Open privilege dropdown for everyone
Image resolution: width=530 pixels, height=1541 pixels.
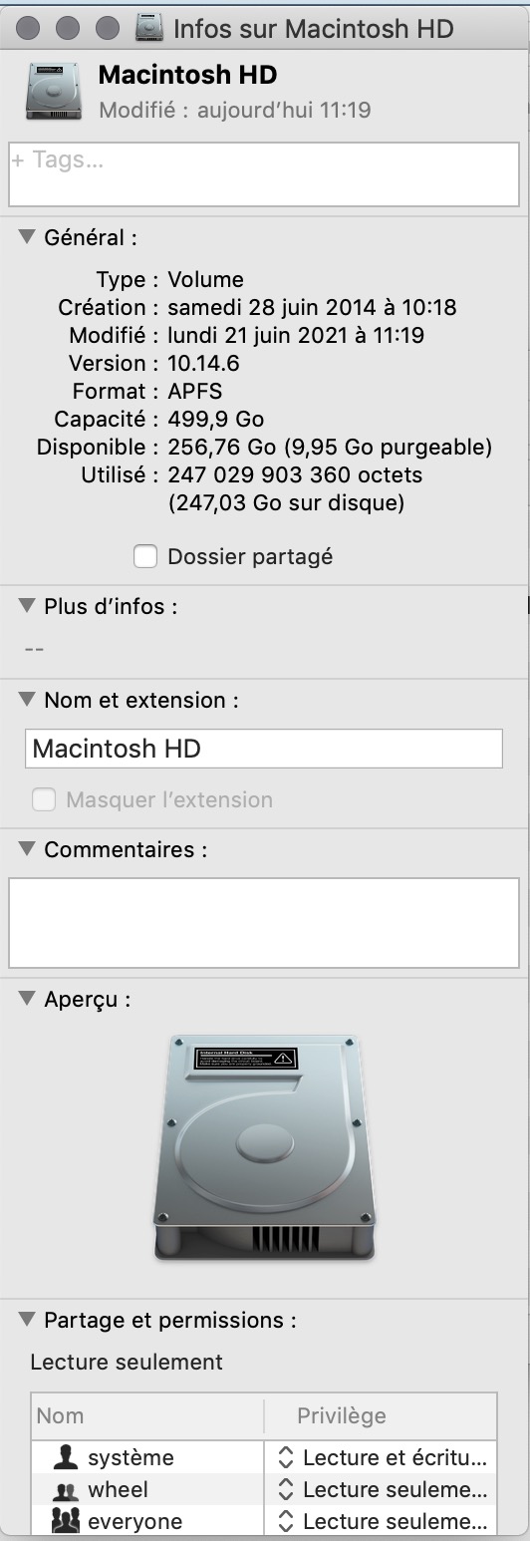[381, 1522]
